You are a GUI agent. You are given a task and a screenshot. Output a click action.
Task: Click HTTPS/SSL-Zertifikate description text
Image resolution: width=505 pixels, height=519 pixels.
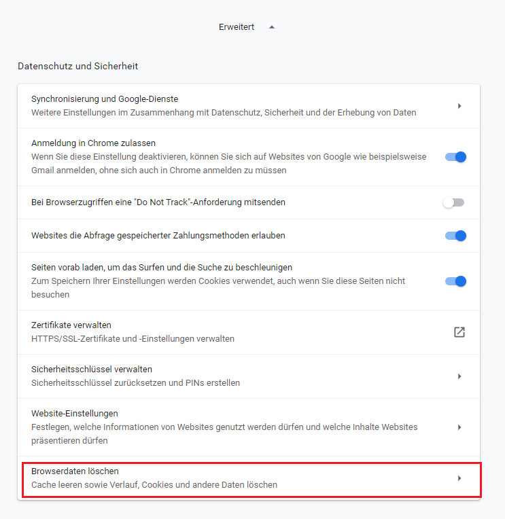(133, 338)
